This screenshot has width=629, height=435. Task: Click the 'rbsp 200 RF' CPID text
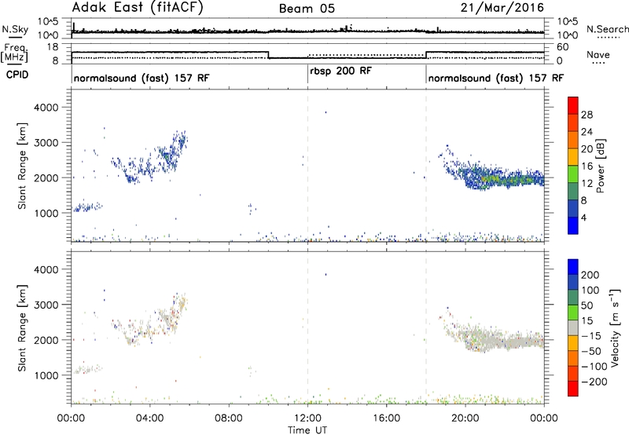click(x=341, y=71)
